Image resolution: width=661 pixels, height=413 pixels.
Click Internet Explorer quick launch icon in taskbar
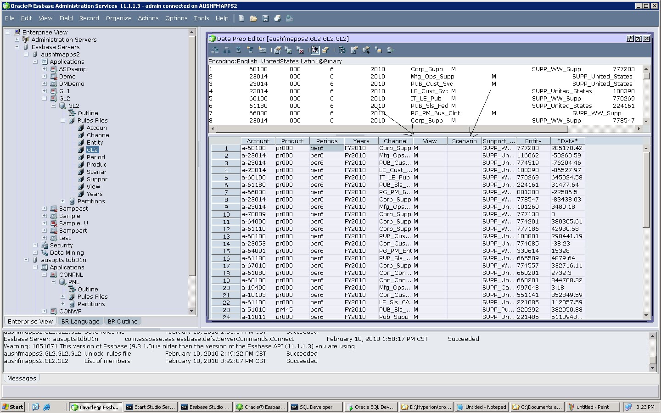46,407
